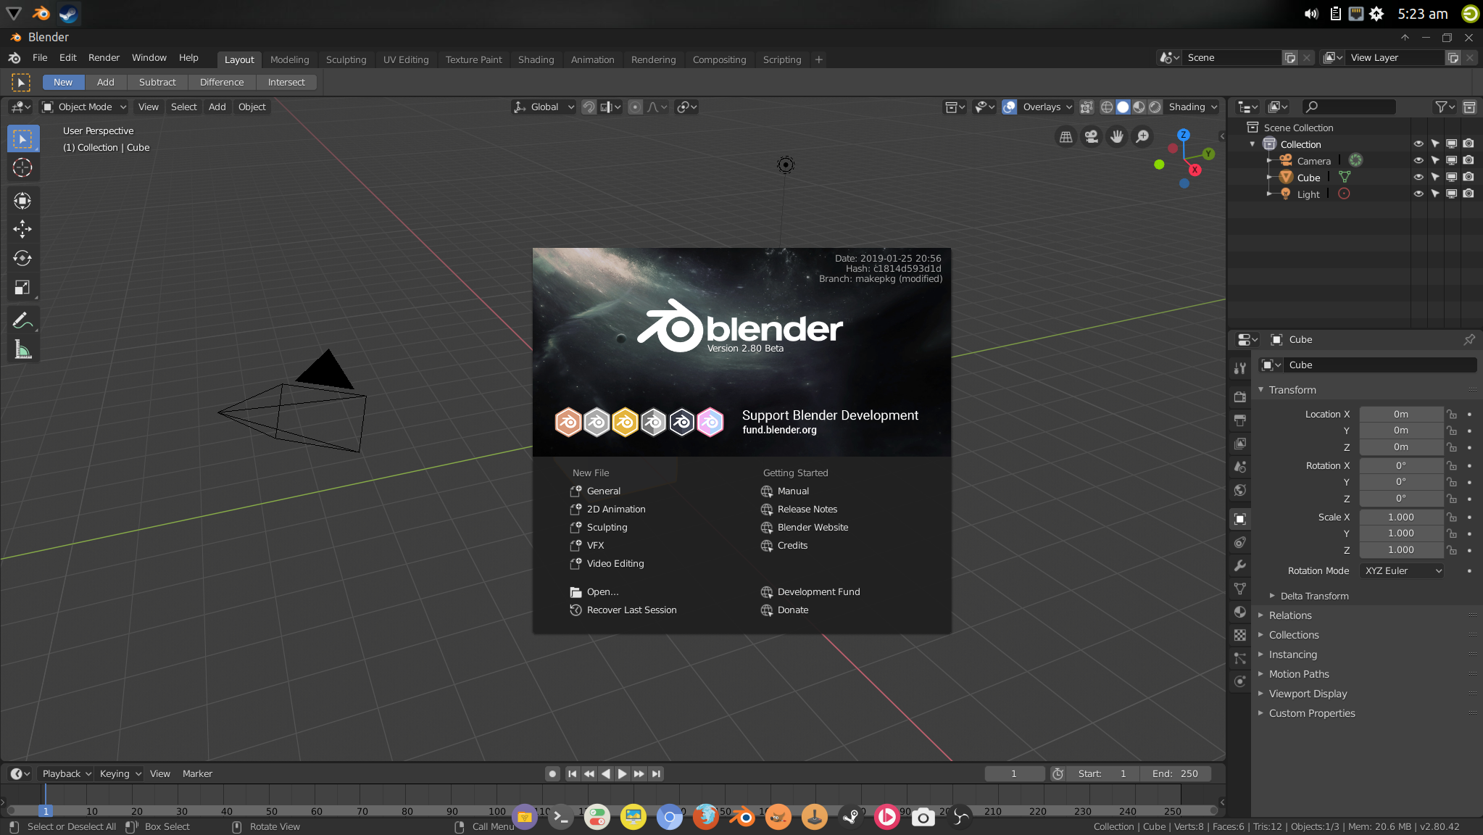1483x835 pixels.
Task: Click the camera view icon in viewport
Action: pyautogui.click(x=1092, y=136)
